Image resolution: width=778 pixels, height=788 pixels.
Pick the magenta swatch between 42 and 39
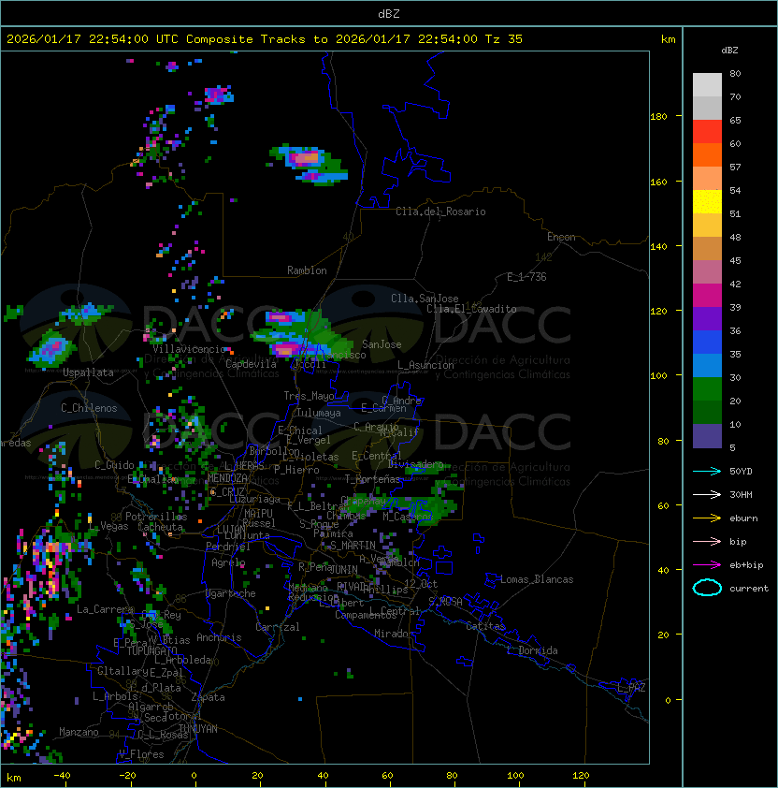(x=707, y=296)
